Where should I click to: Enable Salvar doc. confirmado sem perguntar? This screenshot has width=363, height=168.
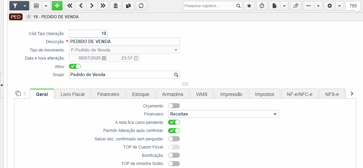(174, 139)
